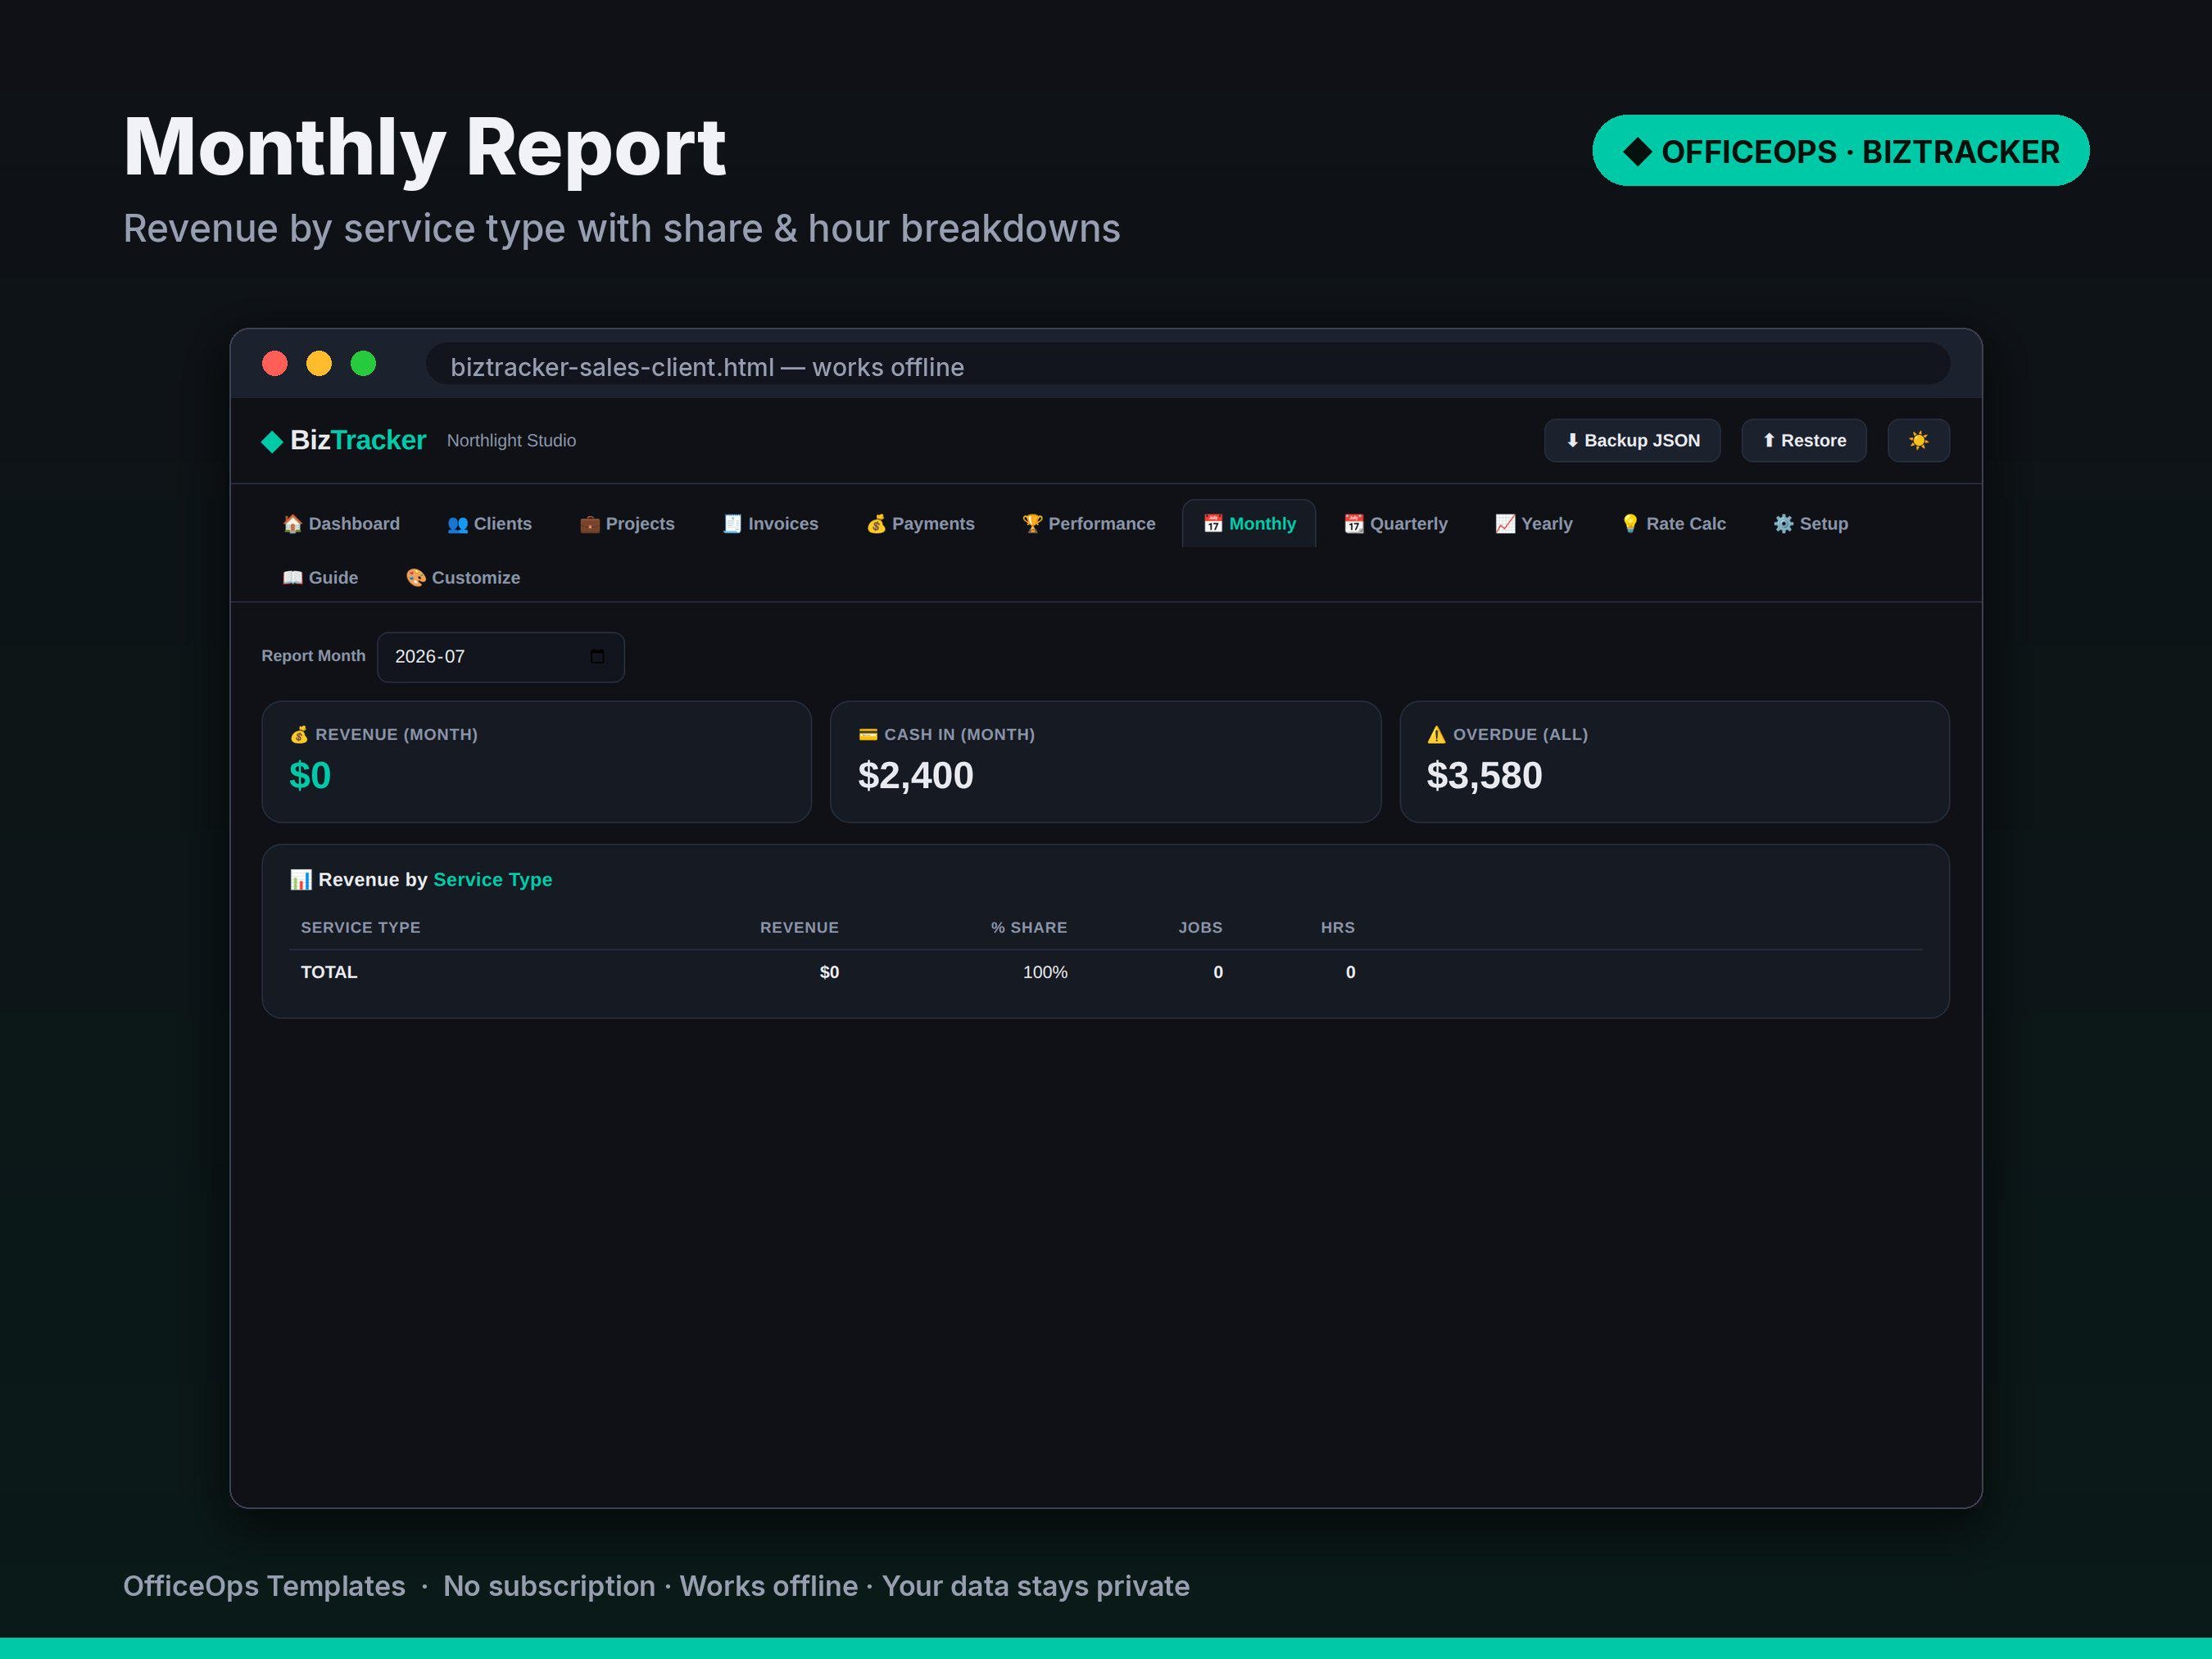Select the Payments tab
This screenshot has height=1659, width=2212.
(920, 523)
